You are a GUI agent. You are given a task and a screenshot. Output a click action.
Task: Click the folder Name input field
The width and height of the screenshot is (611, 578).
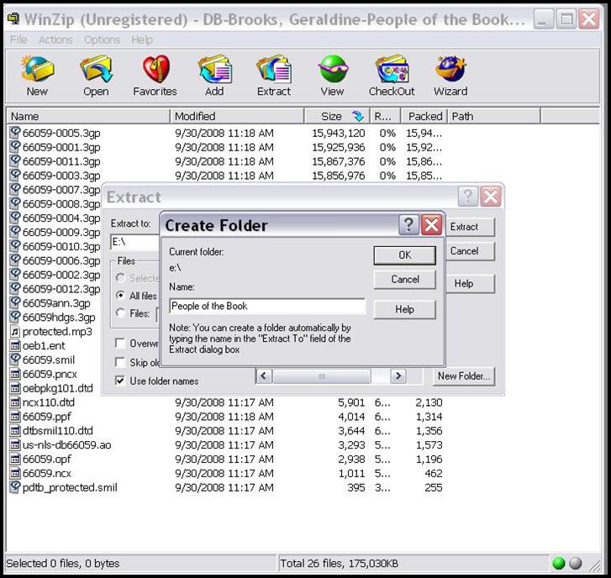click(x=268, y=306)
